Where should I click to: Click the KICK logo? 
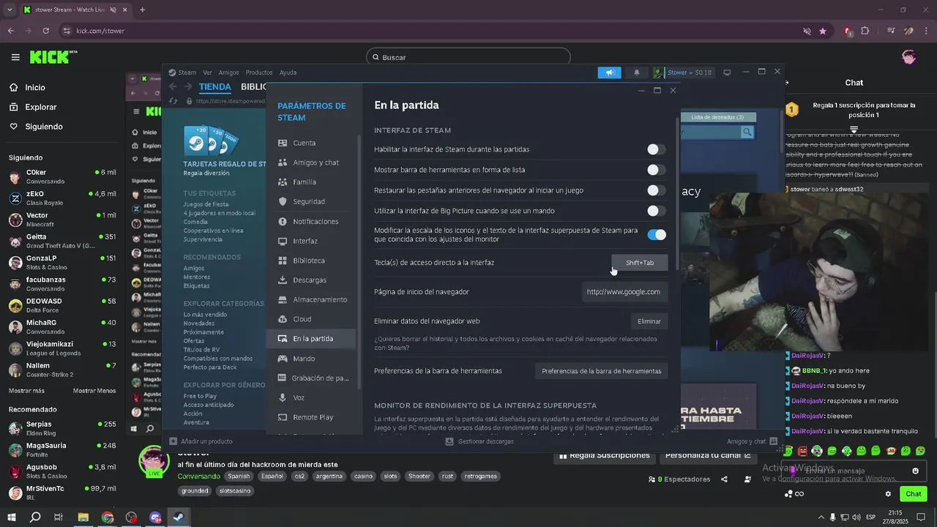coord(53,57)
